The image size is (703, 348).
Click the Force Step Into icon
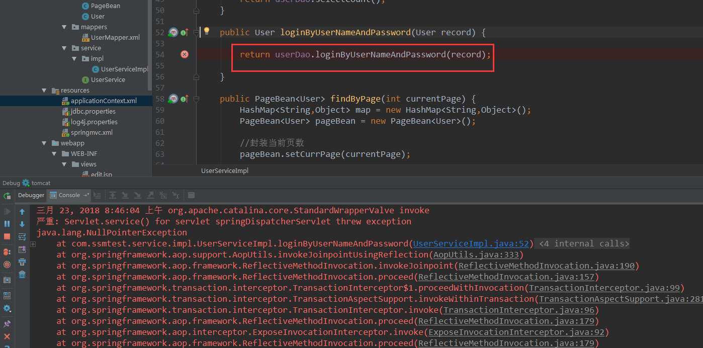point(138,195)
